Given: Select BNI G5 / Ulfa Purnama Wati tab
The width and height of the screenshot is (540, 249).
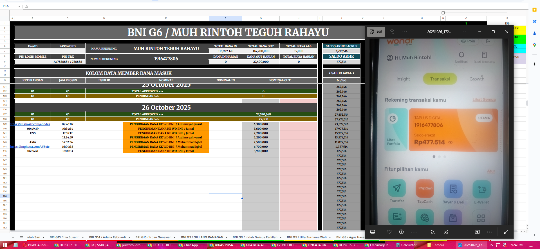Looking at the screenshot, I should tap(307, 237).
